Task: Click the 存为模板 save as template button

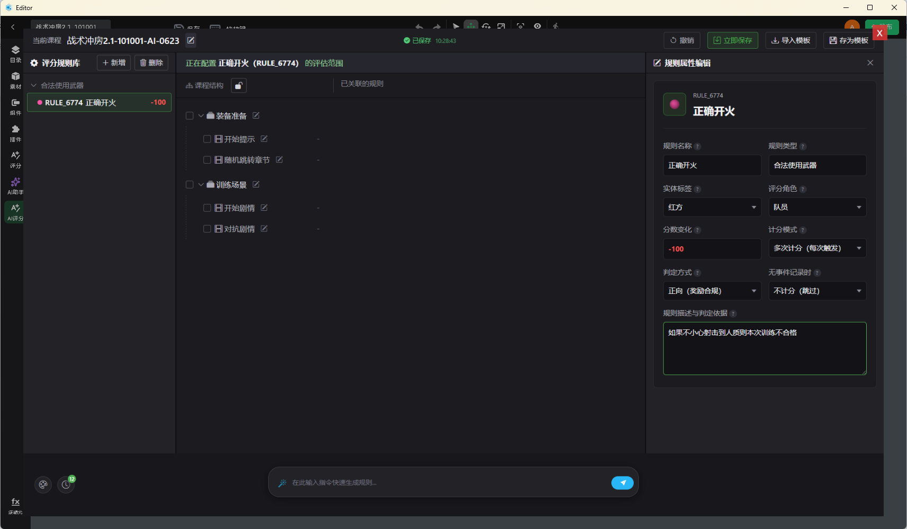Action: tap(849, 40)
